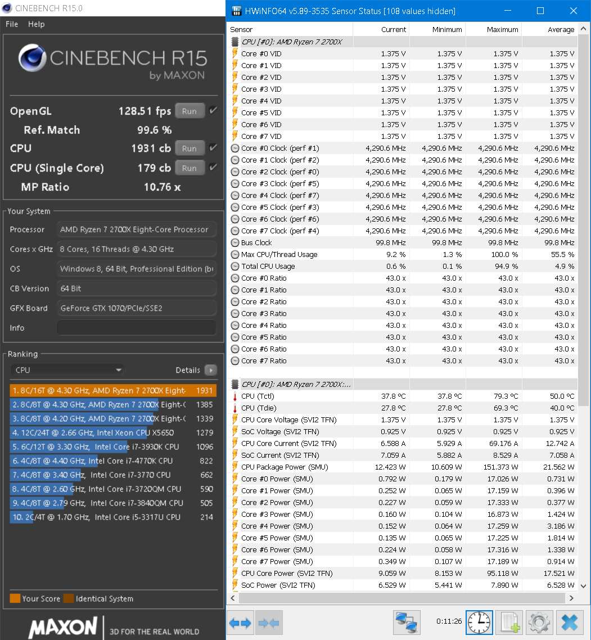This screenshot has height=640, width=591.
Task: Run the CPU benchmark
Action: click(x=190, y=148)
